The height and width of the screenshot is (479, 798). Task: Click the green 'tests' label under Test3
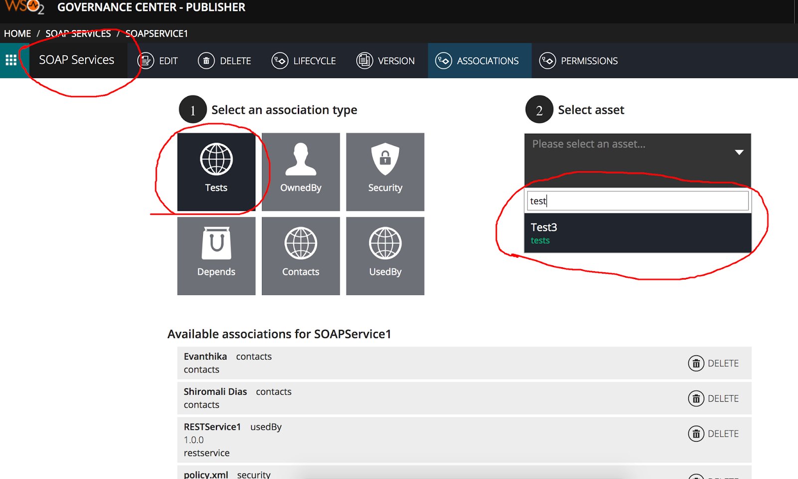540,240
